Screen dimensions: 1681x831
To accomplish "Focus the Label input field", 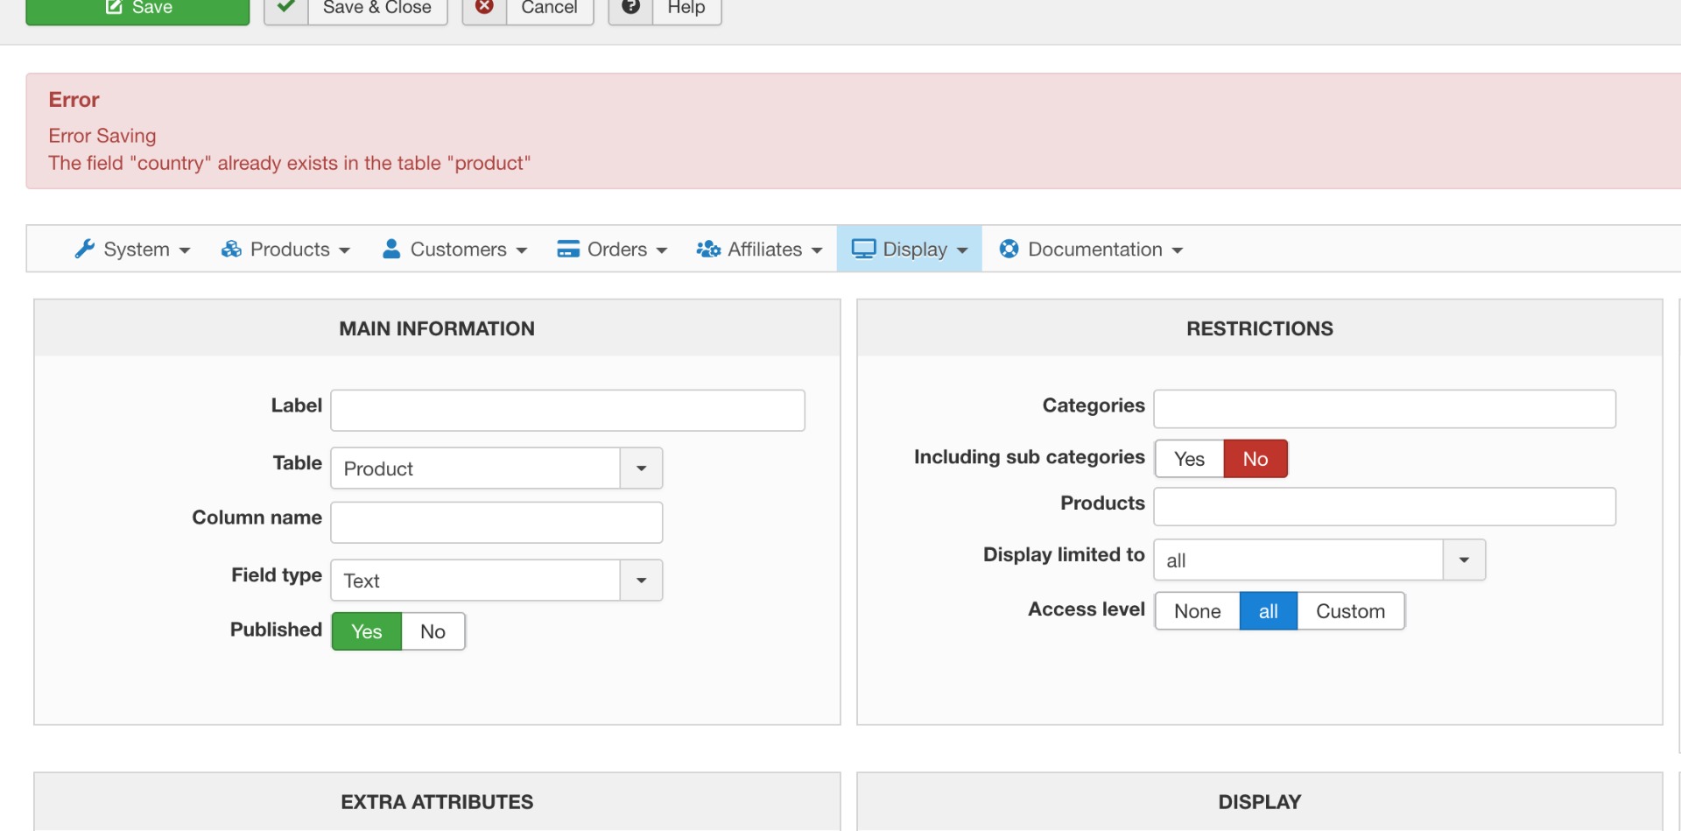I will (567, 410).
